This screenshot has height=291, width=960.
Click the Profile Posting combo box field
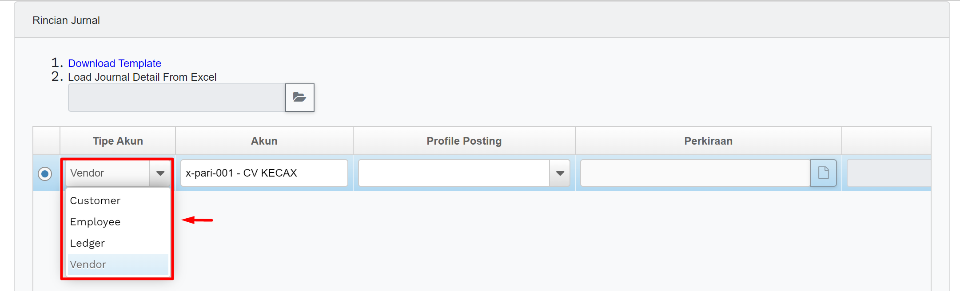(454, 173)
